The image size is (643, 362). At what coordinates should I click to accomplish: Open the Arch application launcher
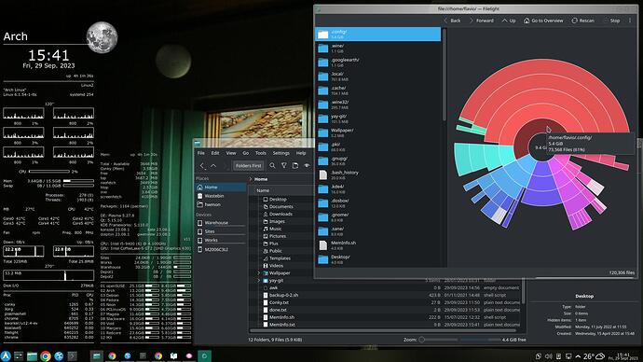tap(6, 355)
